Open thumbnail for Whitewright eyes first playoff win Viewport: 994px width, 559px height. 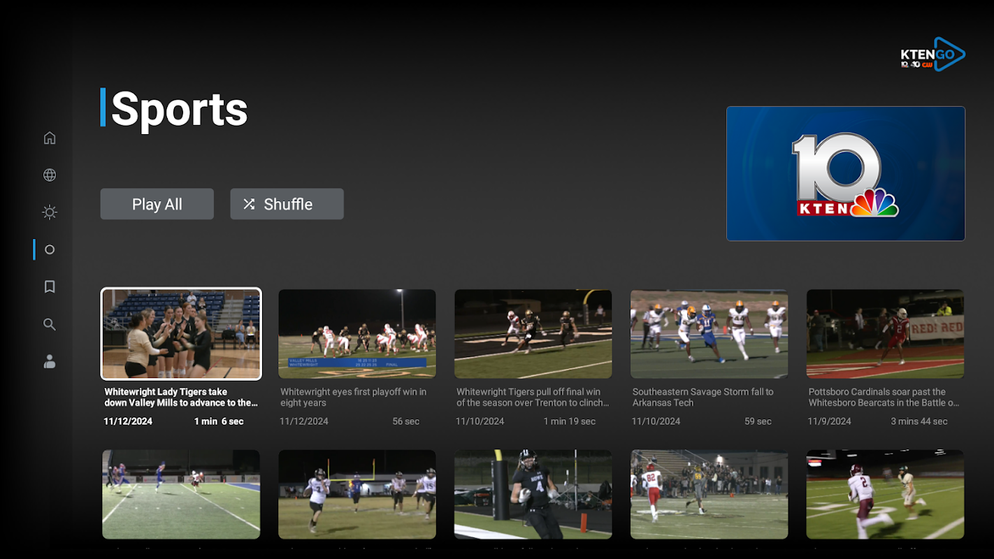click(x=357, y=334)
